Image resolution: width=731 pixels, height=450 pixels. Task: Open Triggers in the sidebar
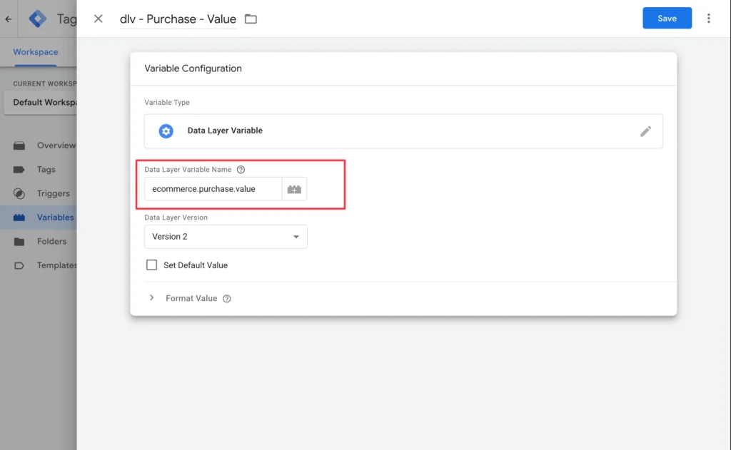[x=53, y=193]
